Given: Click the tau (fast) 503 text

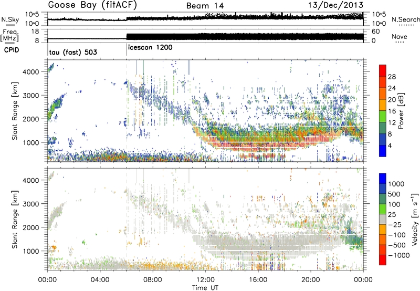Looking at the screenshot, I should (73, 52).
